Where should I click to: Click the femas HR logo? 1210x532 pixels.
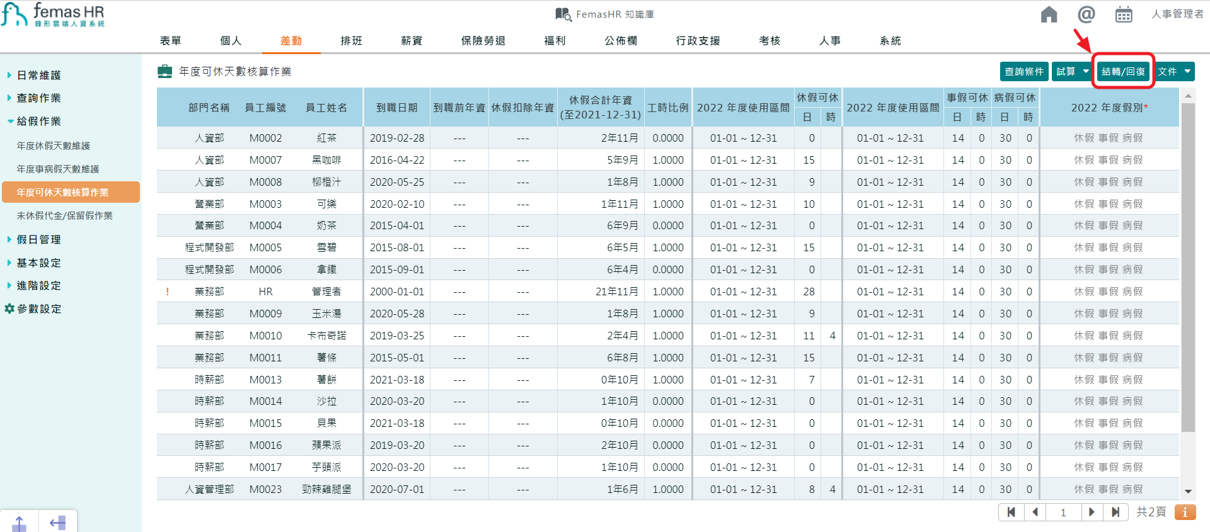(52, 14)
